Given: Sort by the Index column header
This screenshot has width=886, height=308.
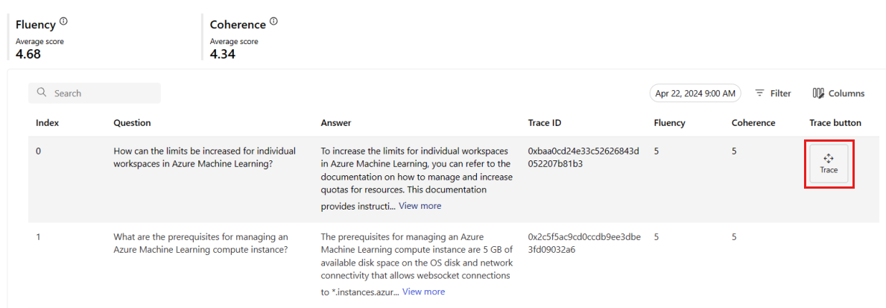Looking at the screenshot, I should pos(48,122).
